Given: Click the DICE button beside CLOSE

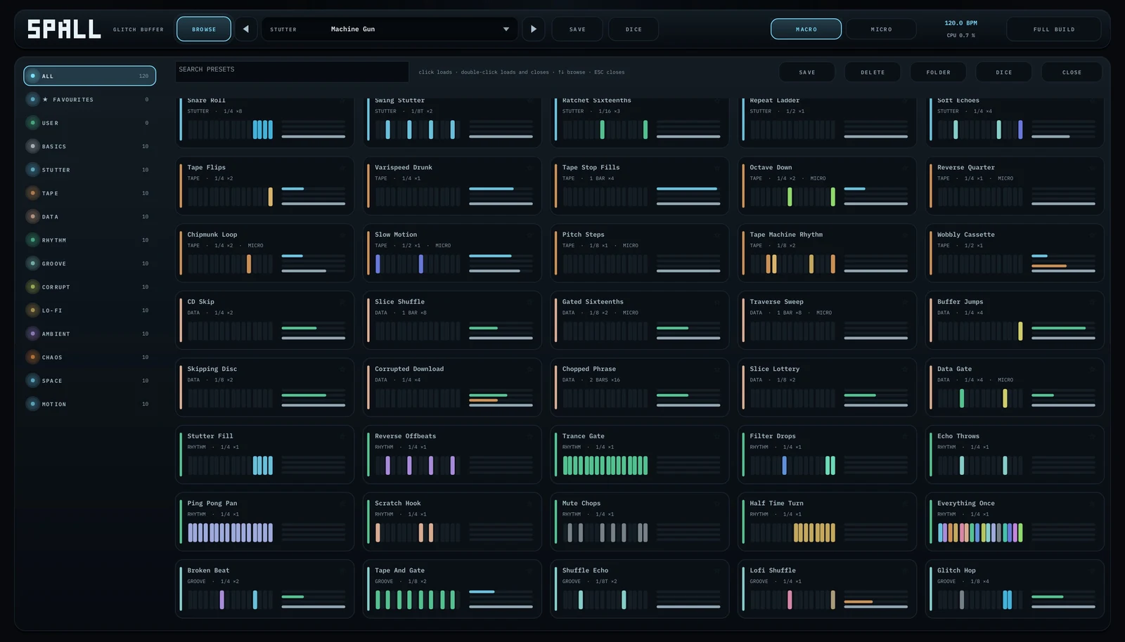Looking at the screenshot, I should pyautogui.click(x=1004, y=72).
